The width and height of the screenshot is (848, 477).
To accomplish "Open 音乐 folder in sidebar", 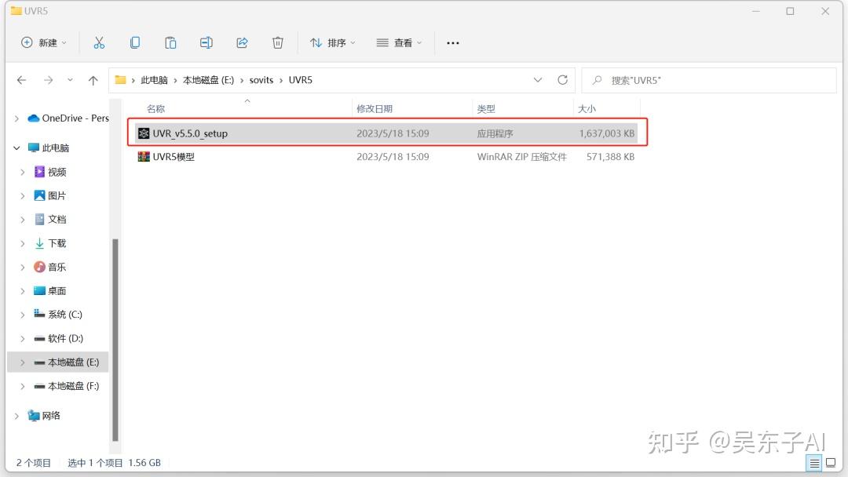I will point(50,267).
